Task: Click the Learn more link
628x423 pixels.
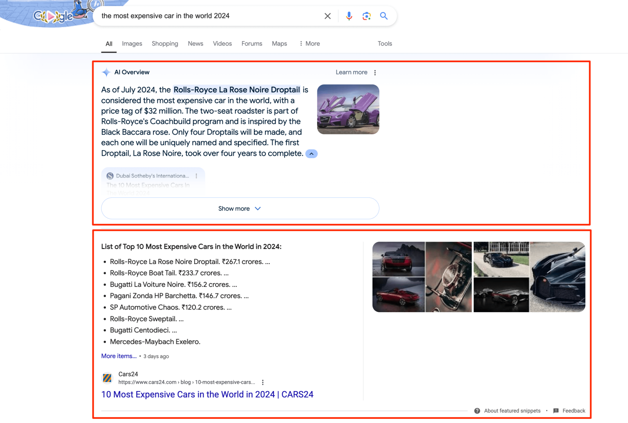Action: pos(351,72)
